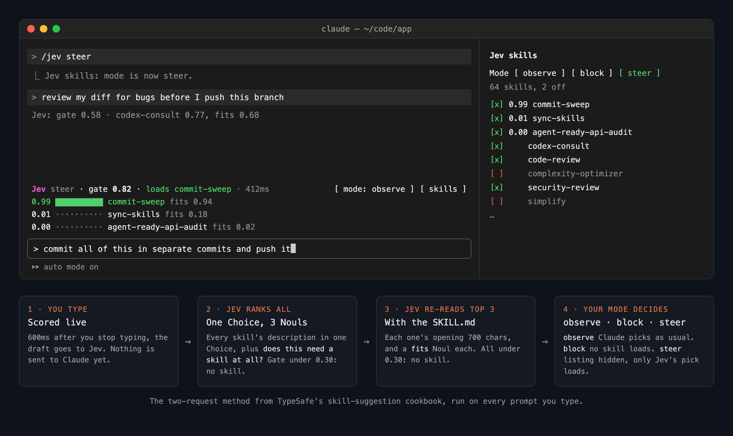
Task: Click the green maximize window button
Action: pos(56,29)
